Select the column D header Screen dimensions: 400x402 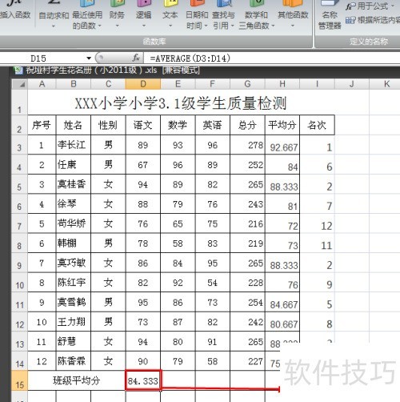pos(143,84)
